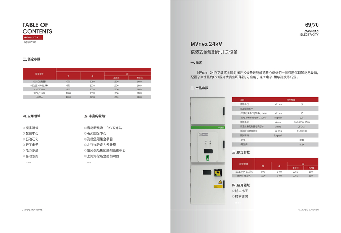Viewport: 341px width, 233px height.
Task: Click the 'IP2X' value
Action: [x=302, y=144]
